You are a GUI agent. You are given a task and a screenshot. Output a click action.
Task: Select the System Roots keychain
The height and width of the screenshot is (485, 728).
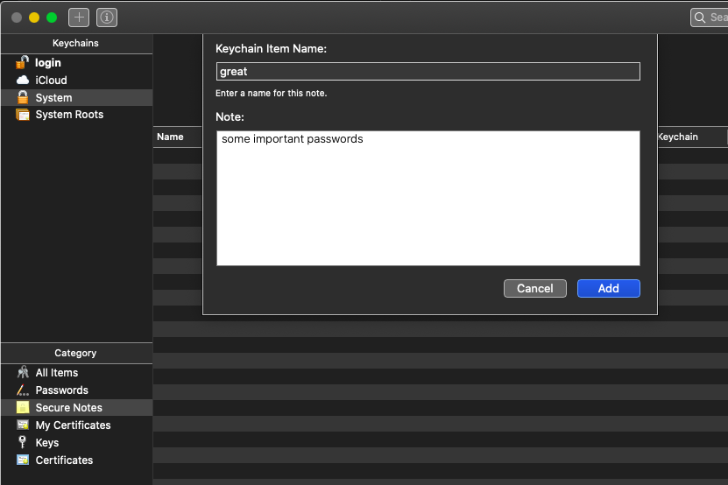pyautogui.click(x=76, y=115)
